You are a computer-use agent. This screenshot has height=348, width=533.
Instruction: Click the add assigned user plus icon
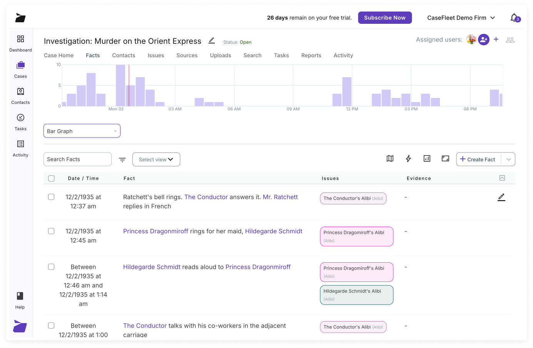(x=496, y=40)
